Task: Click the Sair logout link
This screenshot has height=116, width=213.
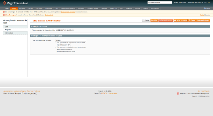Action: coord(209,3)
